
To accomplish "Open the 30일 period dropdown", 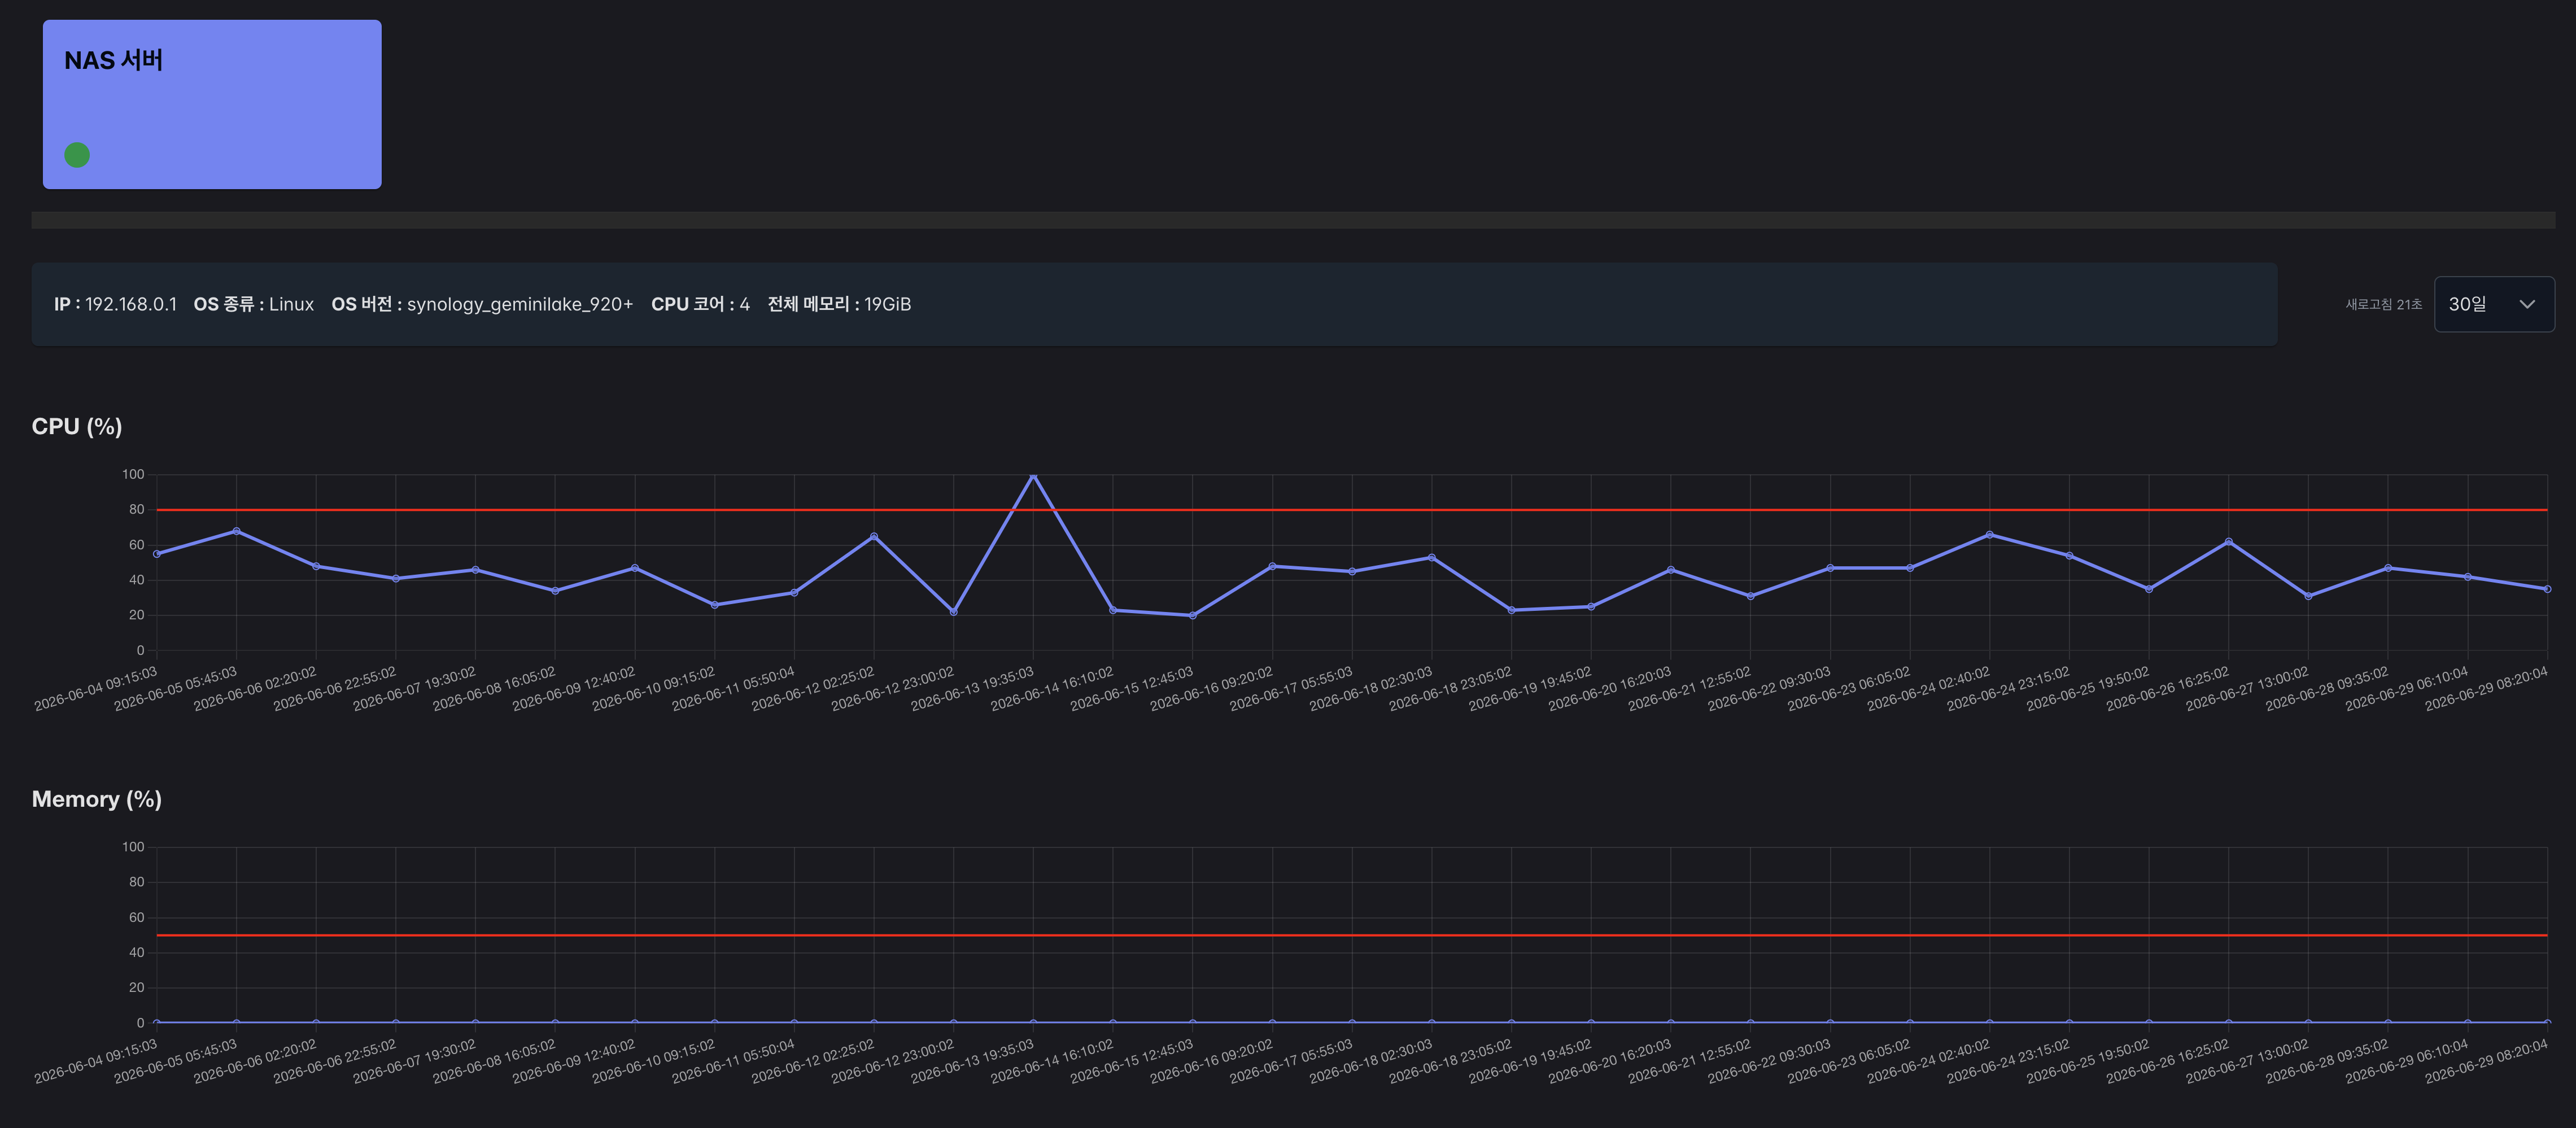I will 2493,304.
